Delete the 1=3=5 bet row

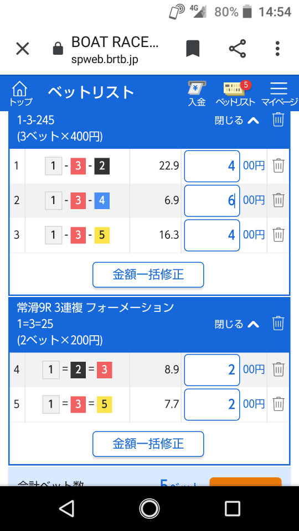click(x=279, y=404)
